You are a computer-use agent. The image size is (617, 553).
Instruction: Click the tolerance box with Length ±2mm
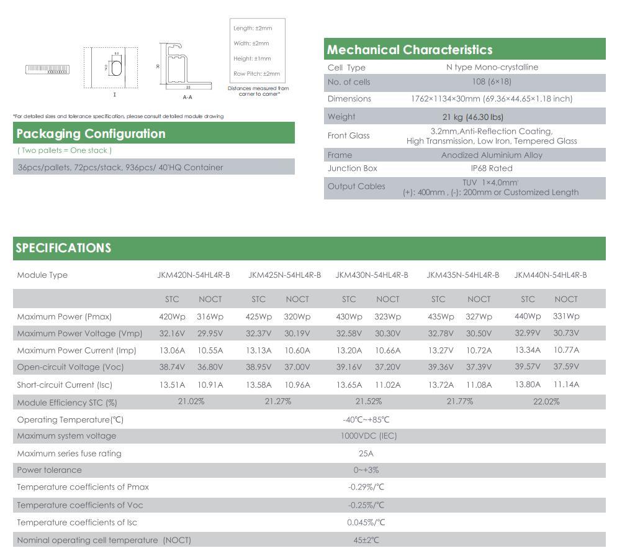[257, 51]
